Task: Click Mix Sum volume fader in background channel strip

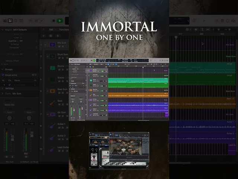Action: tap(12, 138)
